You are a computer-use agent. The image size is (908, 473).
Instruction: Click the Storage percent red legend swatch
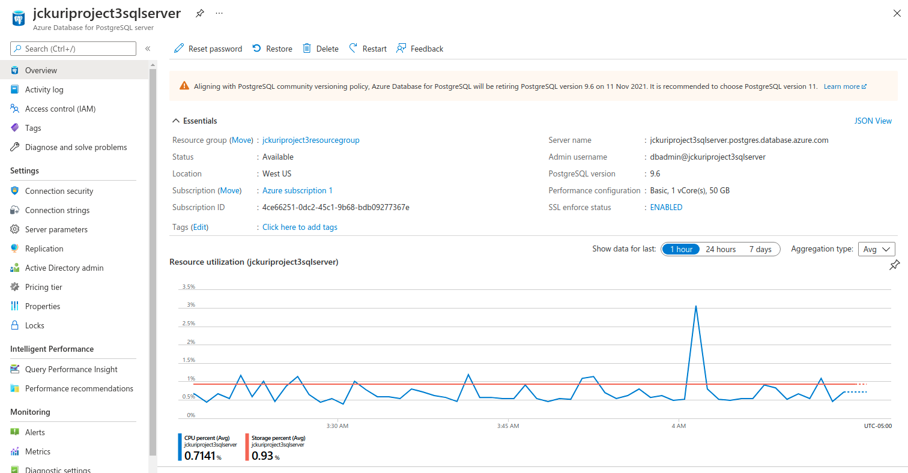coord(247,447)
